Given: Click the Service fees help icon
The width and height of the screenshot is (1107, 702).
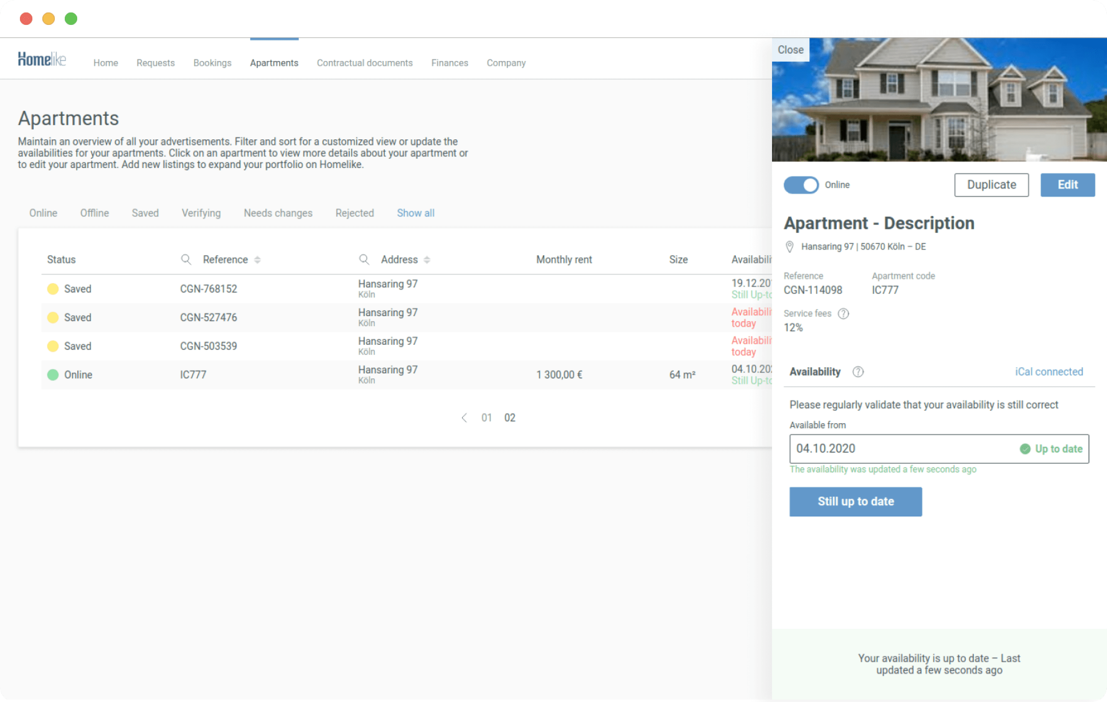Looking at the screenshot, I should click(843, 313).
